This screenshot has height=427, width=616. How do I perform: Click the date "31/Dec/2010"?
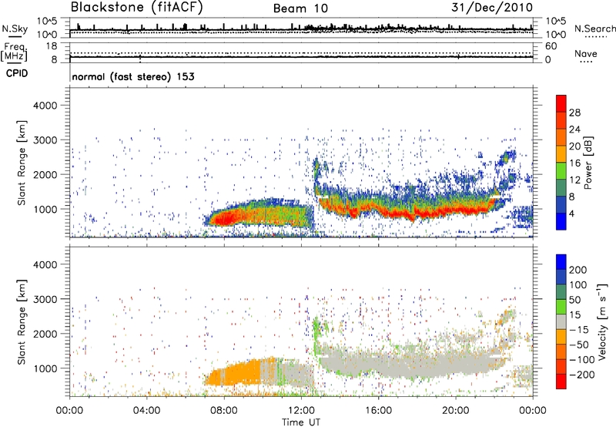click(x=492, y=7)
